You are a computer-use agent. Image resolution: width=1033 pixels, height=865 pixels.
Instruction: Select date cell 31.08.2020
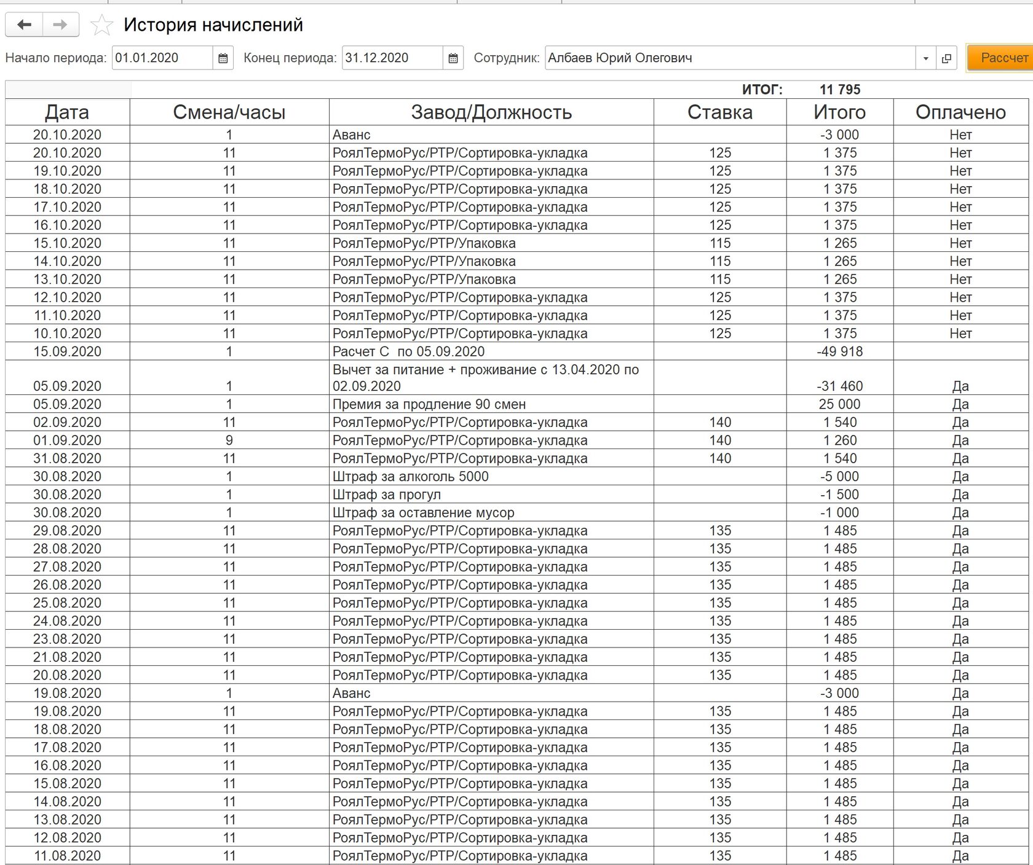point(67,458)
